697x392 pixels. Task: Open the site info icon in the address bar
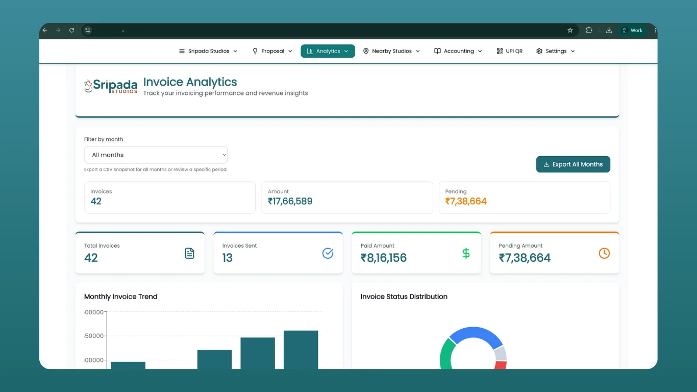(x=88, y=31)
